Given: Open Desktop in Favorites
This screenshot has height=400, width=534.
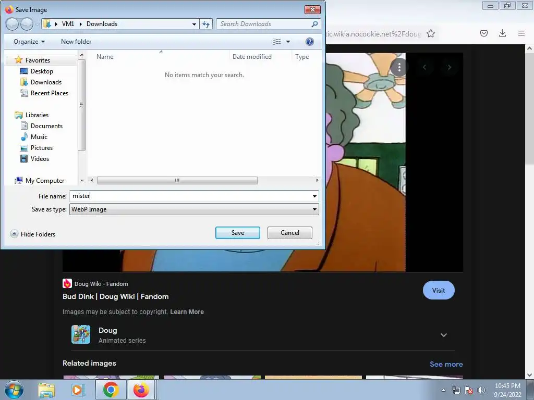Looking at the screenshot, I should [x=42, y=71].
